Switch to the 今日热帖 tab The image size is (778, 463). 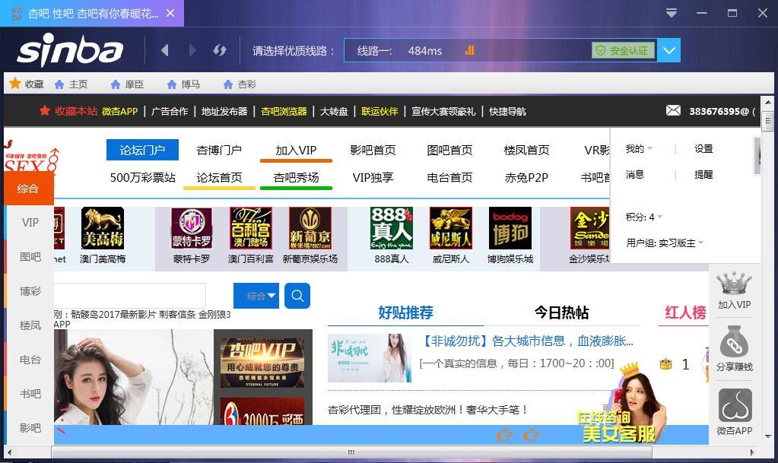(x=561, y=312)
